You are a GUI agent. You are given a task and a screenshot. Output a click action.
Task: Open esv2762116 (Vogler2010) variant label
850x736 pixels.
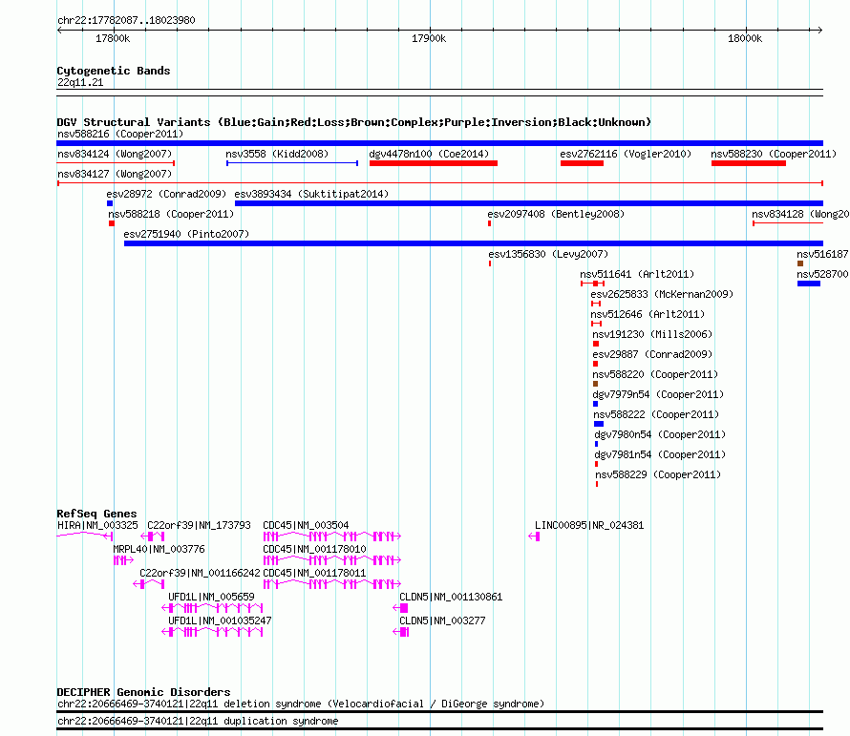coord(626,154)
